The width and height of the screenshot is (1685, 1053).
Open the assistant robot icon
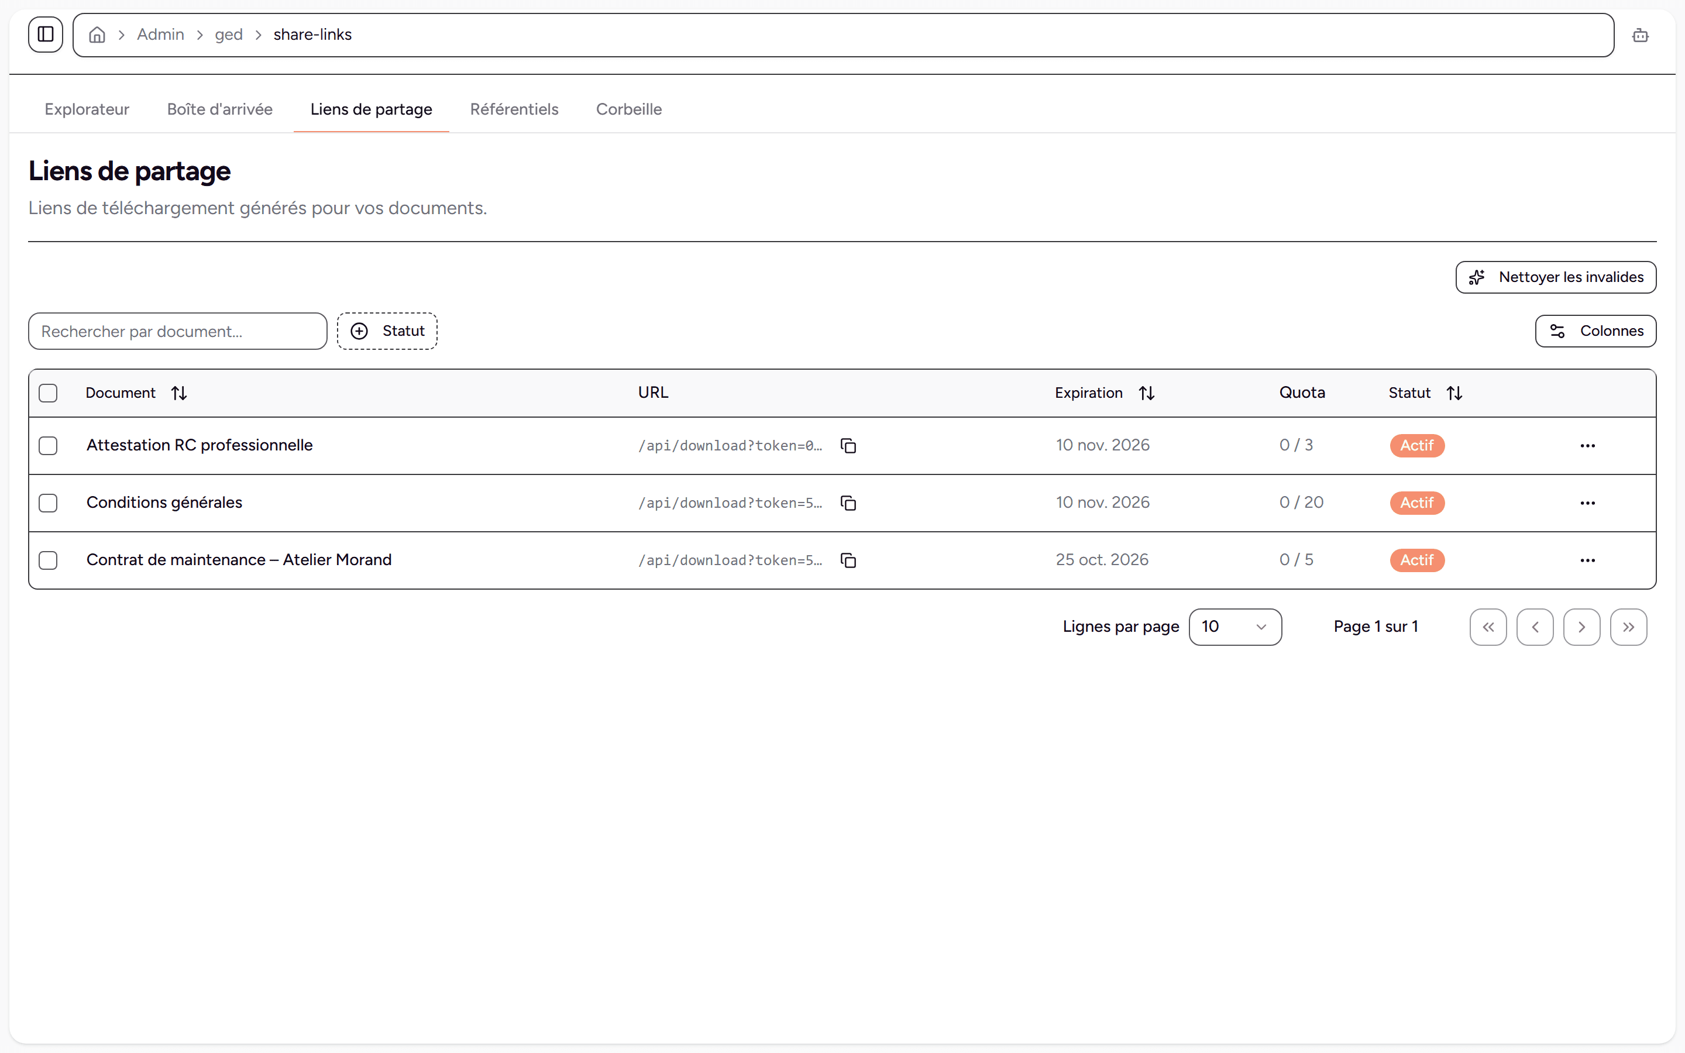pyautogui.click(x=1641, y=35)
